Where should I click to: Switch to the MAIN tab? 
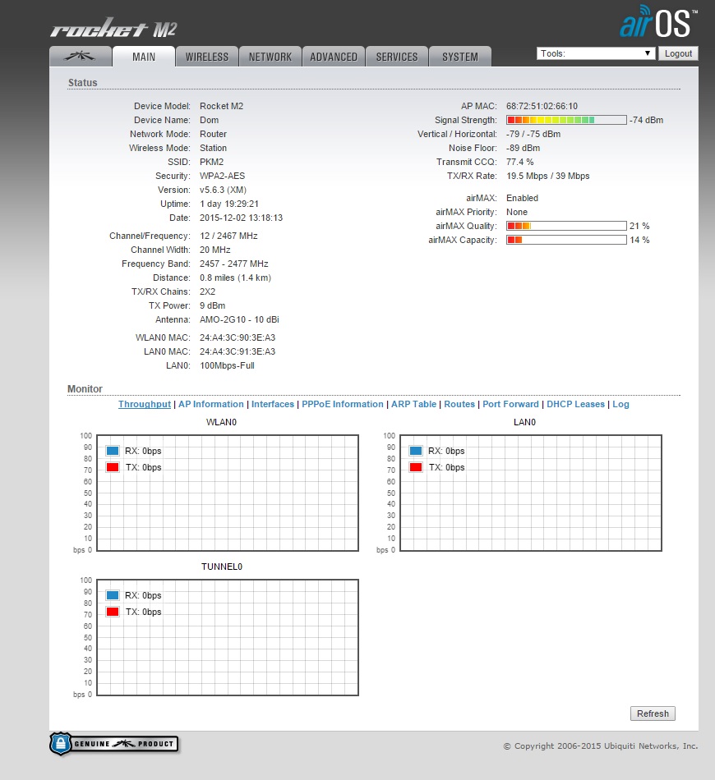tap(144, 56)
